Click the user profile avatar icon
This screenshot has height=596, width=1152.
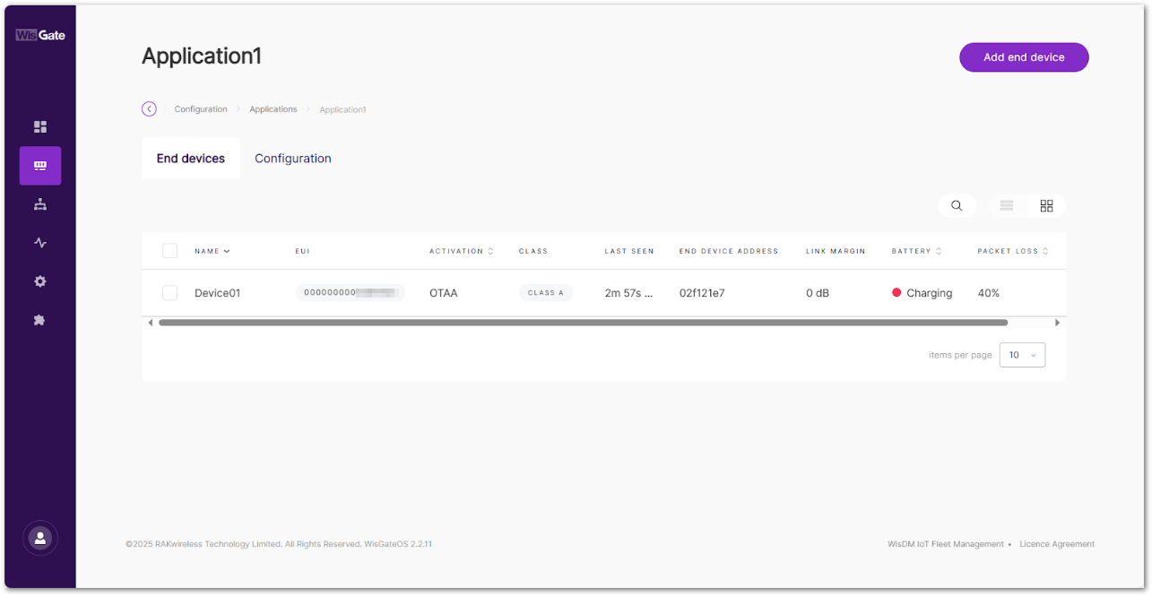(x=40, y=538)
